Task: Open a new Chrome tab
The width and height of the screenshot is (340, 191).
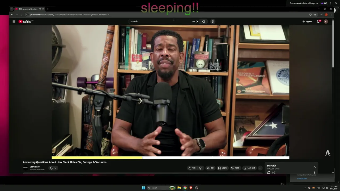Action: point(48,9)
